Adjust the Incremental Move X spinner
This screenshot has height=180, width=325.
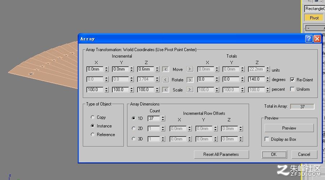[106, 69]
